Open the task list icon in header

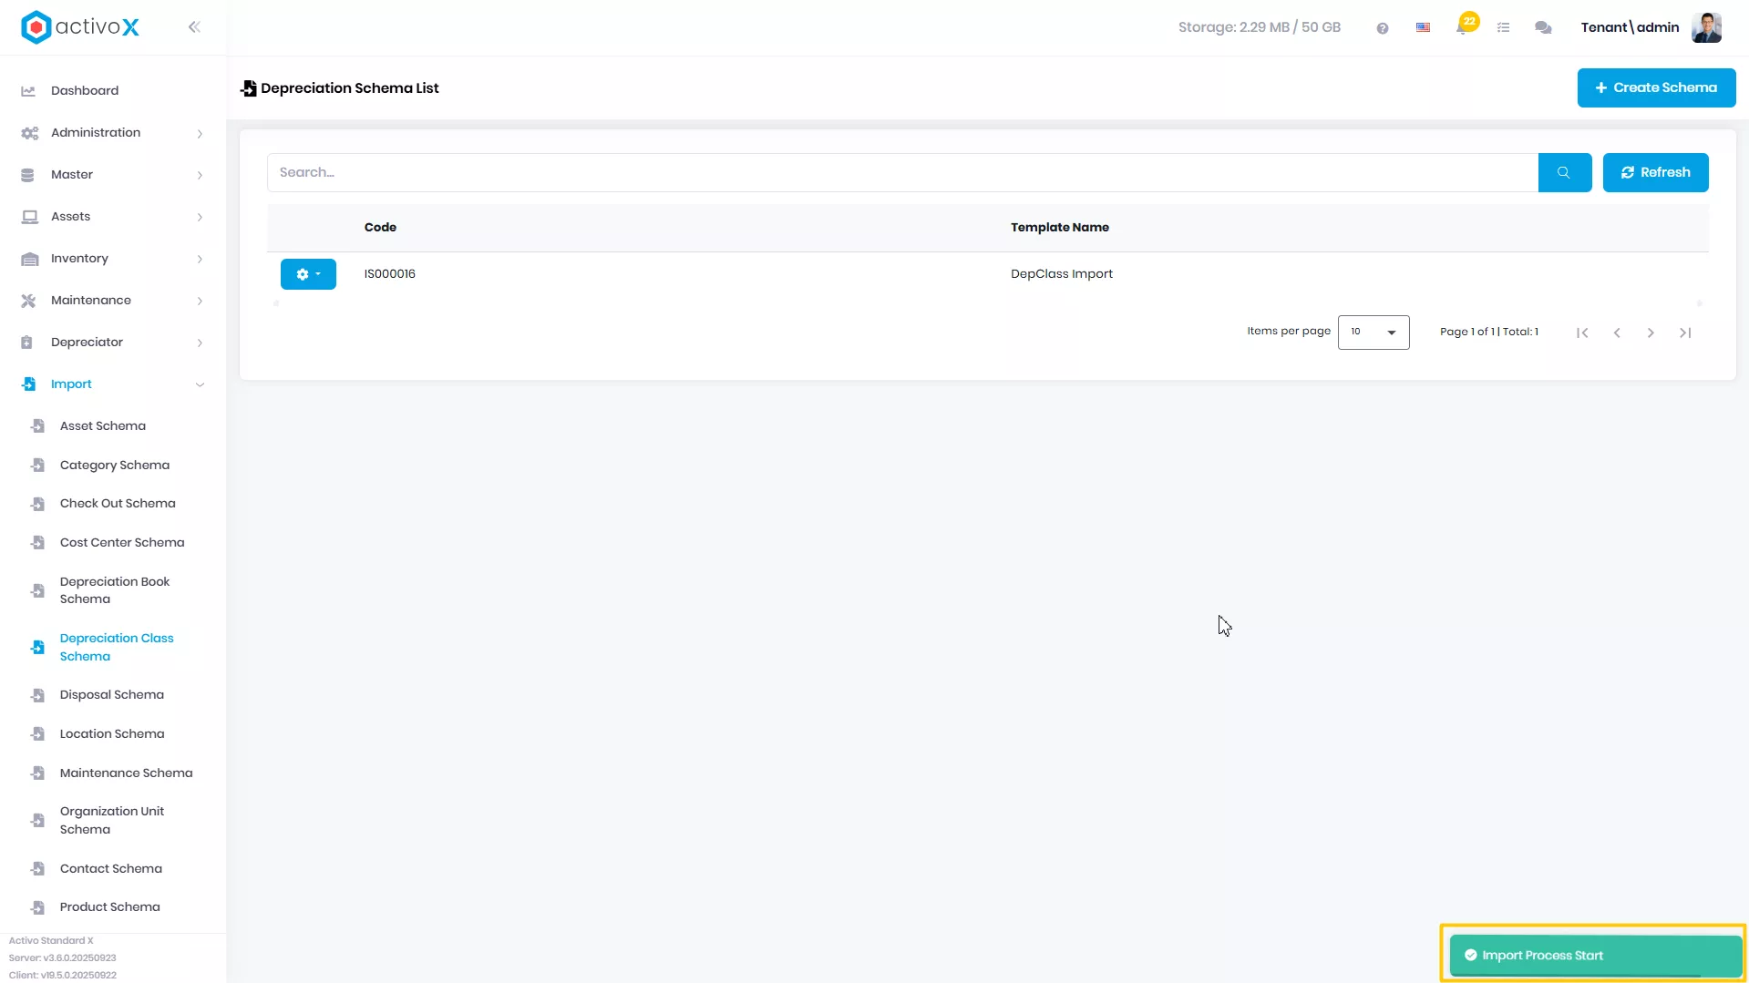point(1504,28)
